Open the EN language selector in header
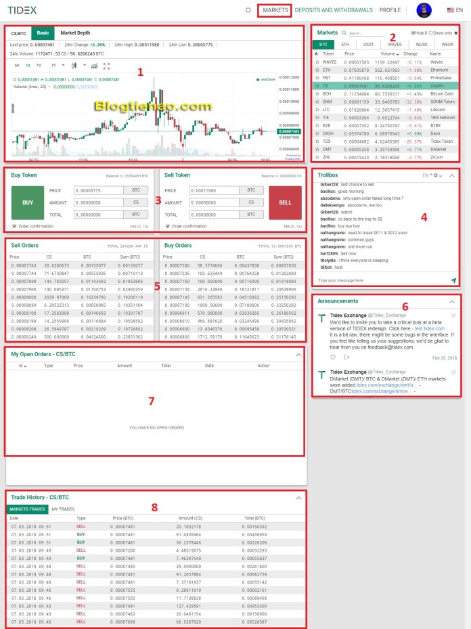The image size is (471, 629). tap(455, 10)
